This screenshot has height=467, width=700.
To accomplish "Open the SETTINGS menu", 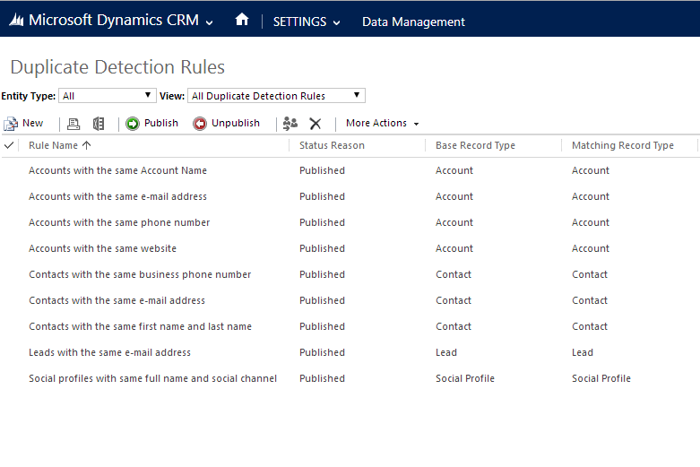I will click(x=307, y=22).
